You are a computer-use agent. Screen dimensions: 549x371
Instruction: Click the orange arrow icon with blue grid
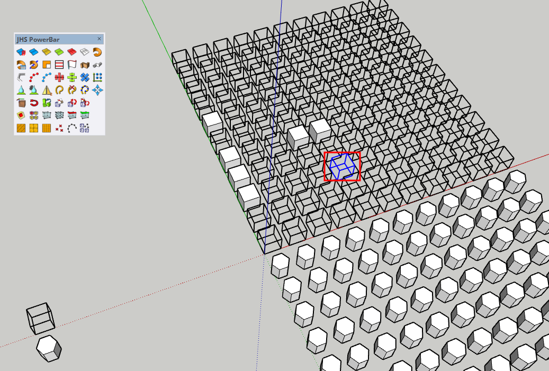click(x=21, y=65)
